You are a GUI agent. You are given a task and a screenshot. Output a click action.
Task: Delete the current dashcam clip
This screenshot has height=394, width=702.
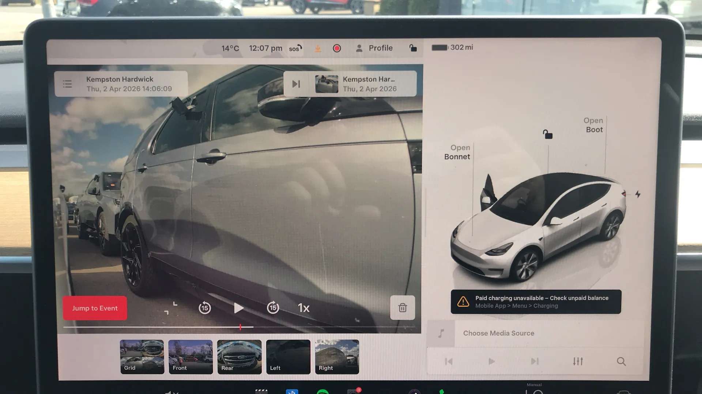click(402, 308)
